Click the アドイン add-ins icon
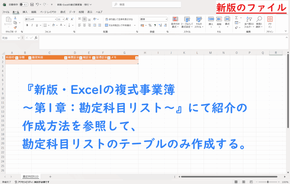 pos(270,22)
